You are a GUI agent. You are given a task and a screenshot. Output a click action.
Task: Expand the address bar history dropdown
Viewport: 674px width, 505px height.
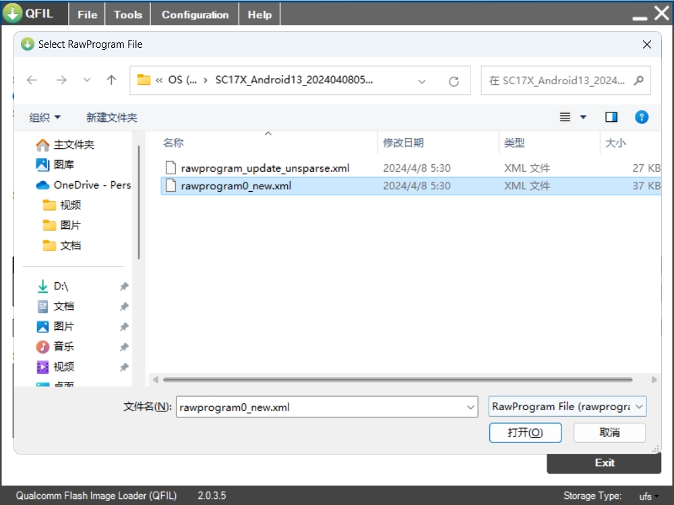[x=422, y=81]
